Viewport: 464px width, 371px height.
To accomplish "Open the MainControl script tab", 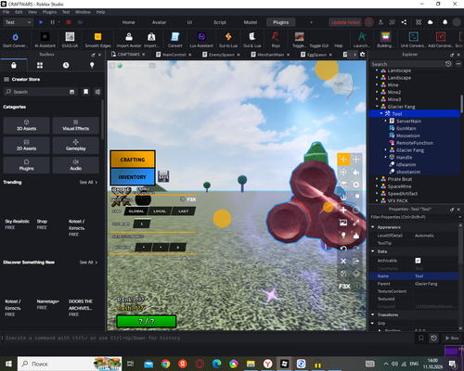I will click(x=174, y=55).
